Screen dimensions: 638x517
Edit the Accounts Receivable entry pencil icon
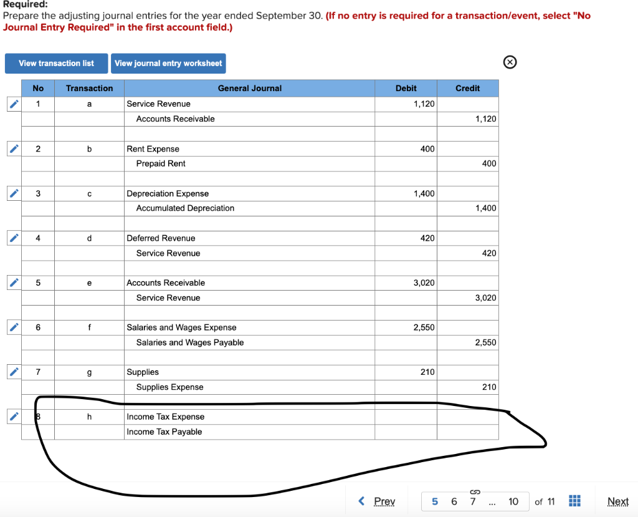14,283
